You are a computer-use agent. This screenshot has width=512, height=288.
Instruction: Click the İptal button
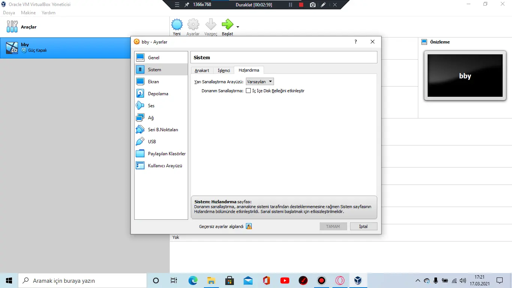point(364,226)
